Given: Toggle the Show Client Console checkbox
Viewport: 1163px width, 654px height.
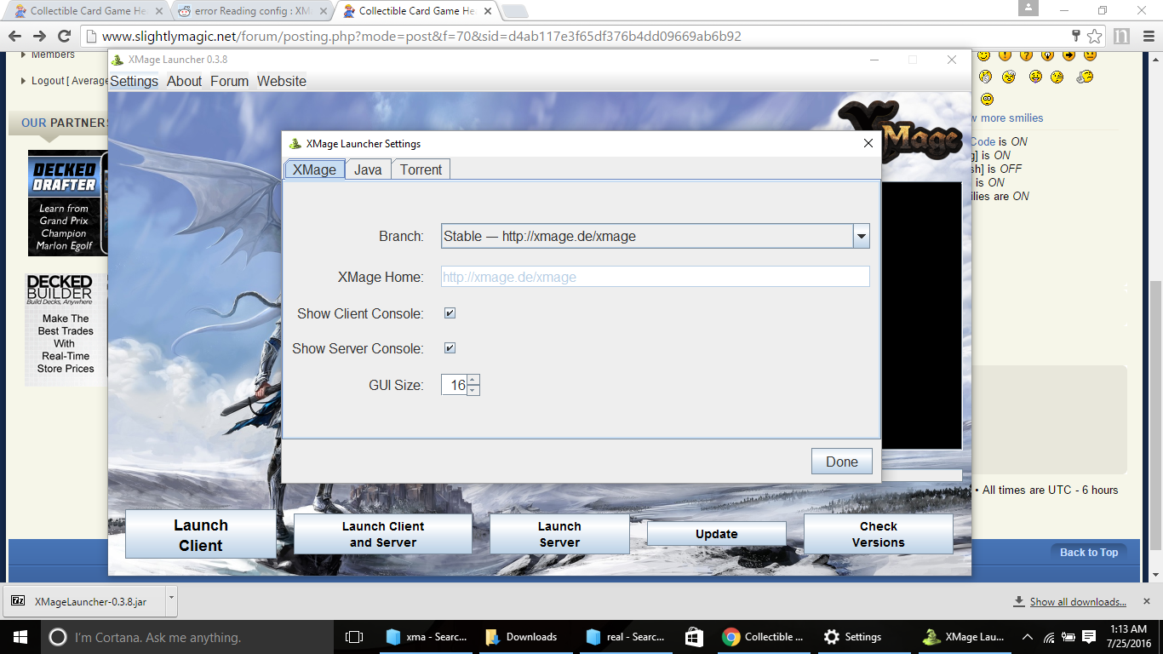Looking at the screenshot, I should pyautogui.click(x=450, y=313).
